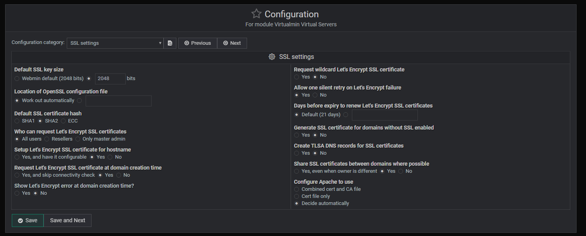Viewport: 586px width, 236px height.
Task: Select Yes for certificate at domain creation
Action: [101, 175]
